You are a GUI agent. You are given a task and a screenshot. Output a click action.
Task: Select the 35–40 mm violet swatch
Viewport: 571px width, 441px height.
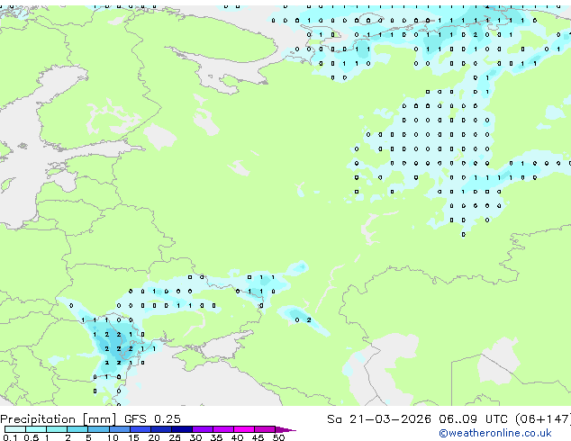223,429
